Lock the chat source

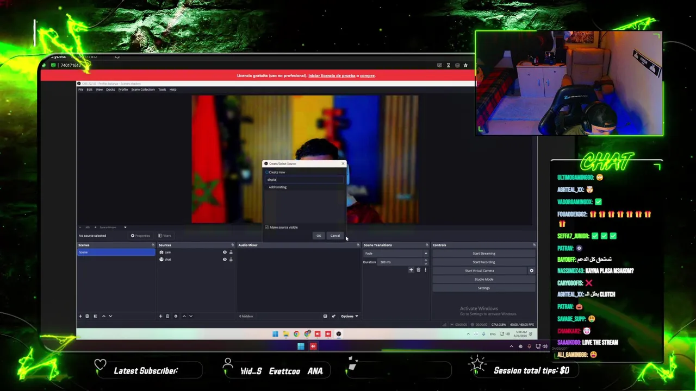click(231, 260)
